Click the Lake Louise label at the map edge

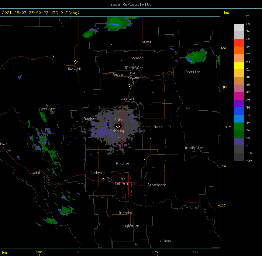(5, 147)
